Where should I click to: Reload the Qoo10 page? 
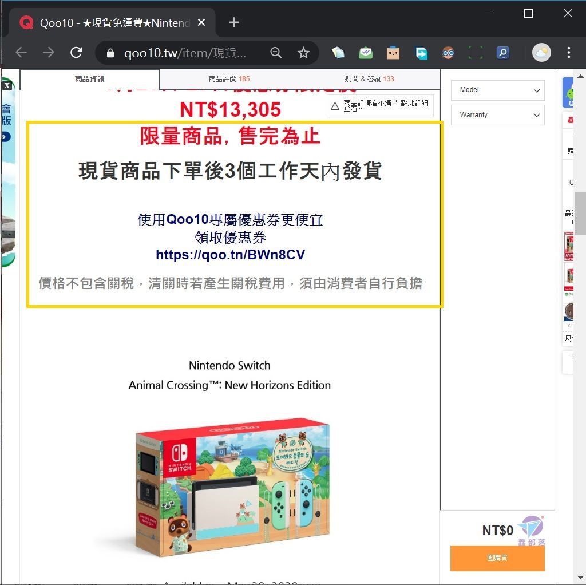(76, 53)
